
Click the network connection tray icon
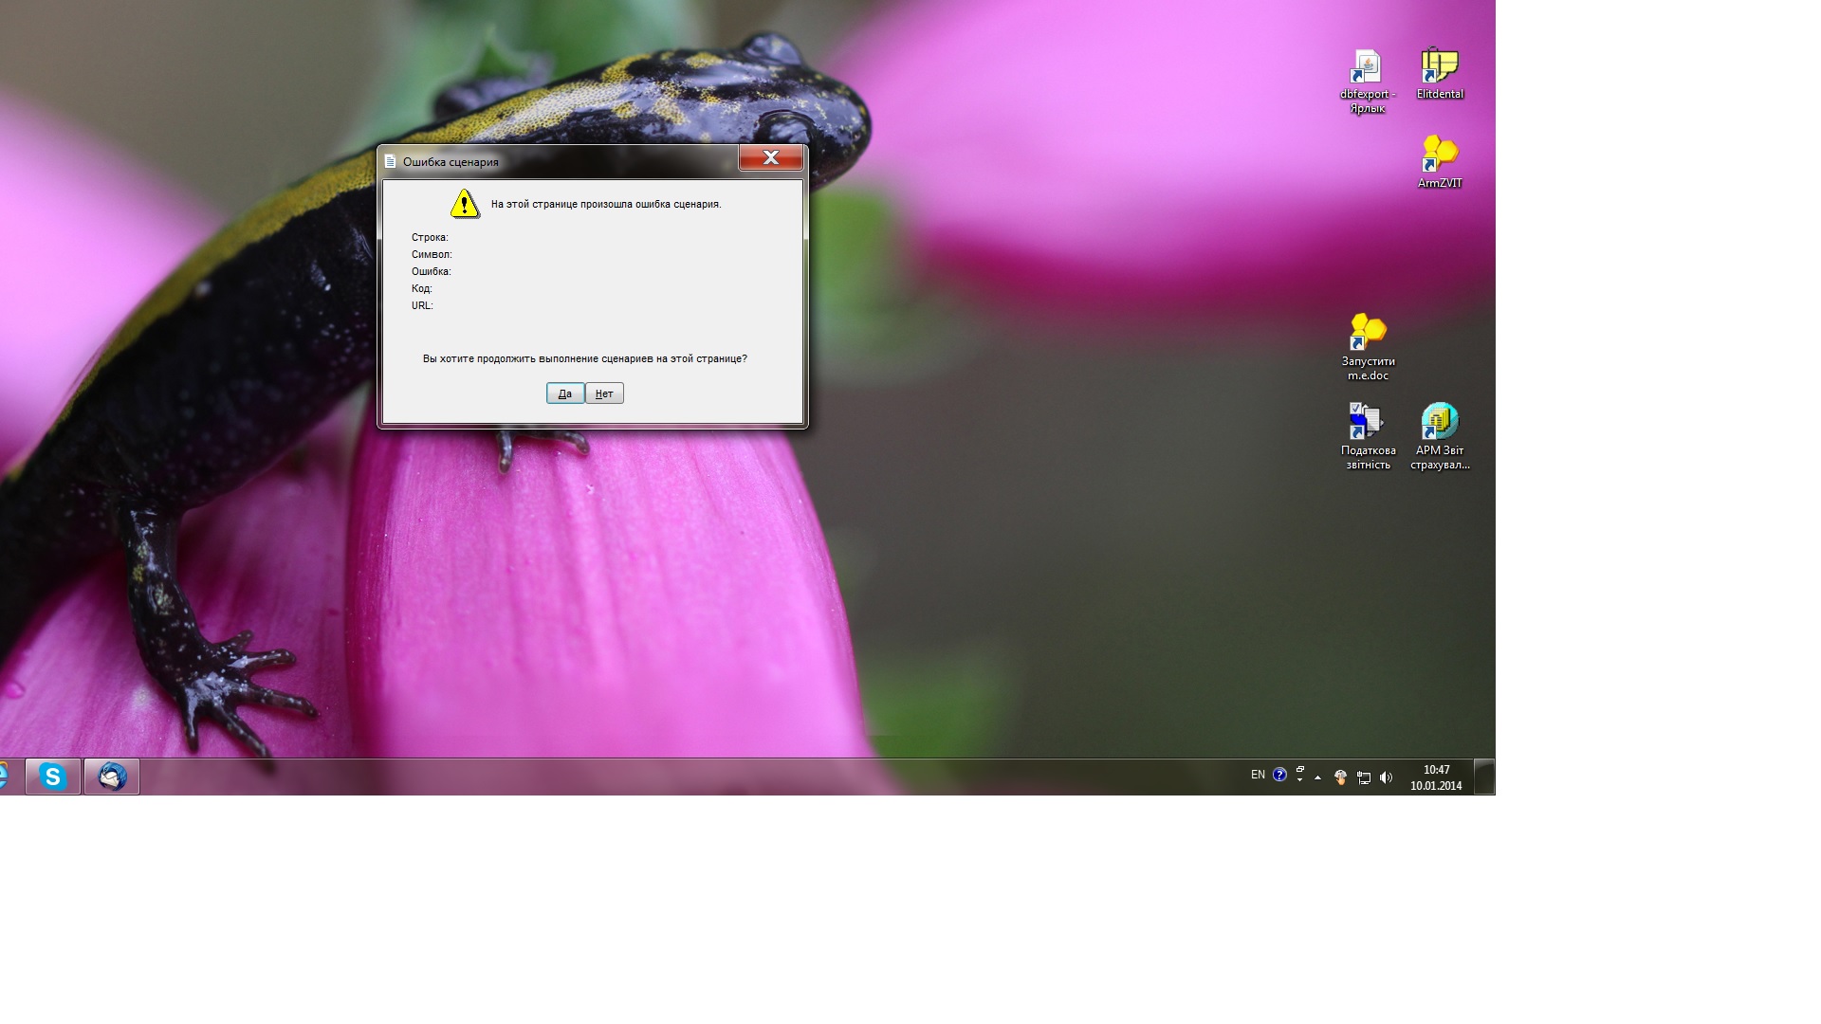point(1363,777)
